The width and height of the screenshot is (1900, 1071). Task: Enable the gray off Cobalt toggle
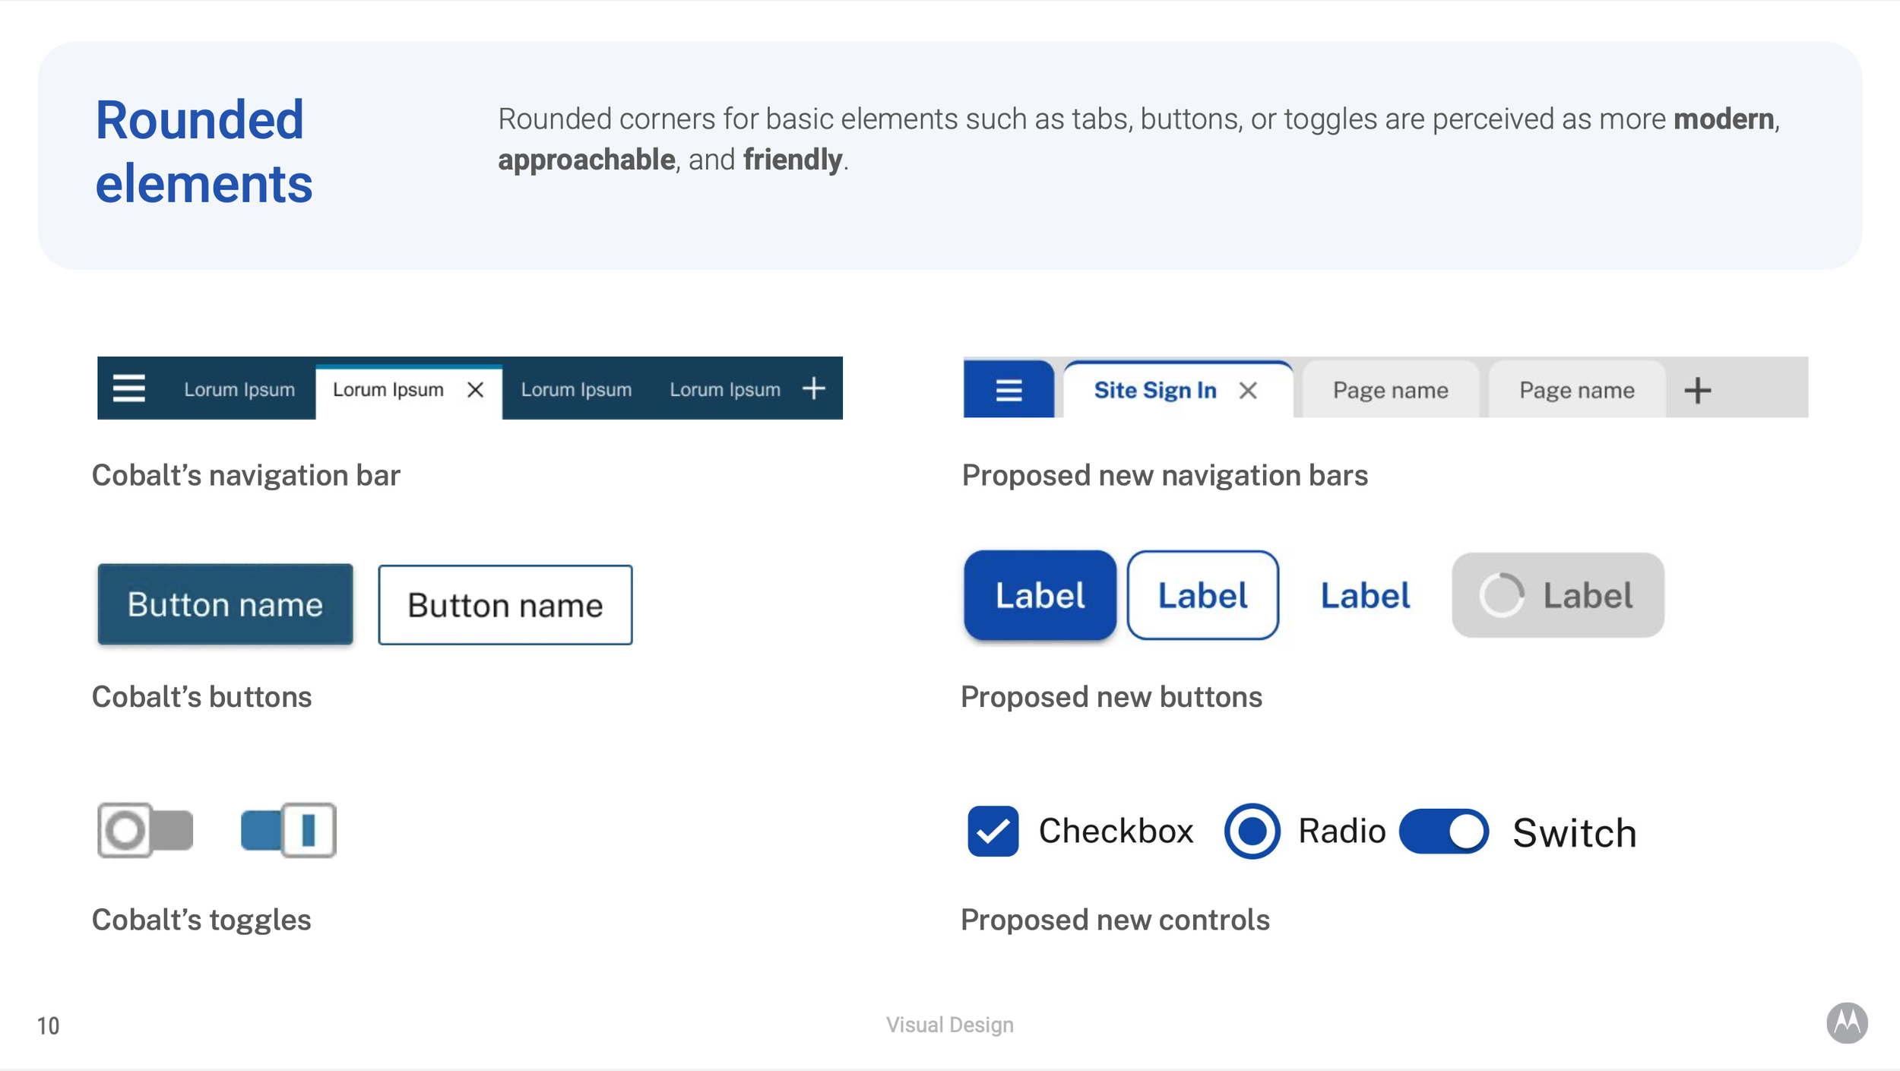coord(145,830)
